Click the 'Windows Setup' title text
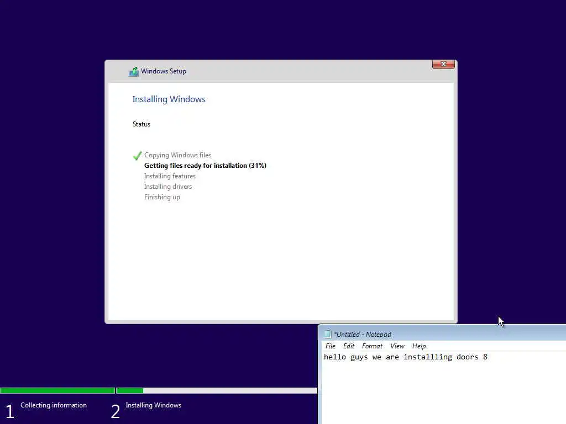Image resolution: width=566 pixels, height=424 pixels. (x=164, y=71)
